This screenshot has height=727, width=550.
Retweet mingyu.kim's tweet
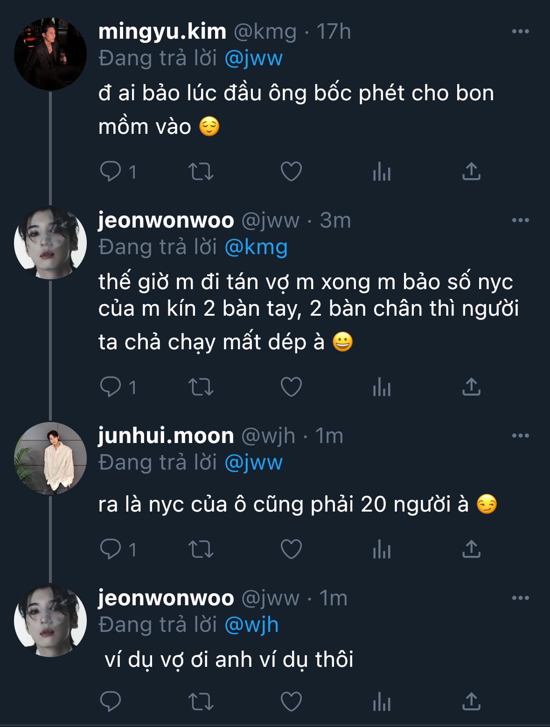tap(201, 172)
